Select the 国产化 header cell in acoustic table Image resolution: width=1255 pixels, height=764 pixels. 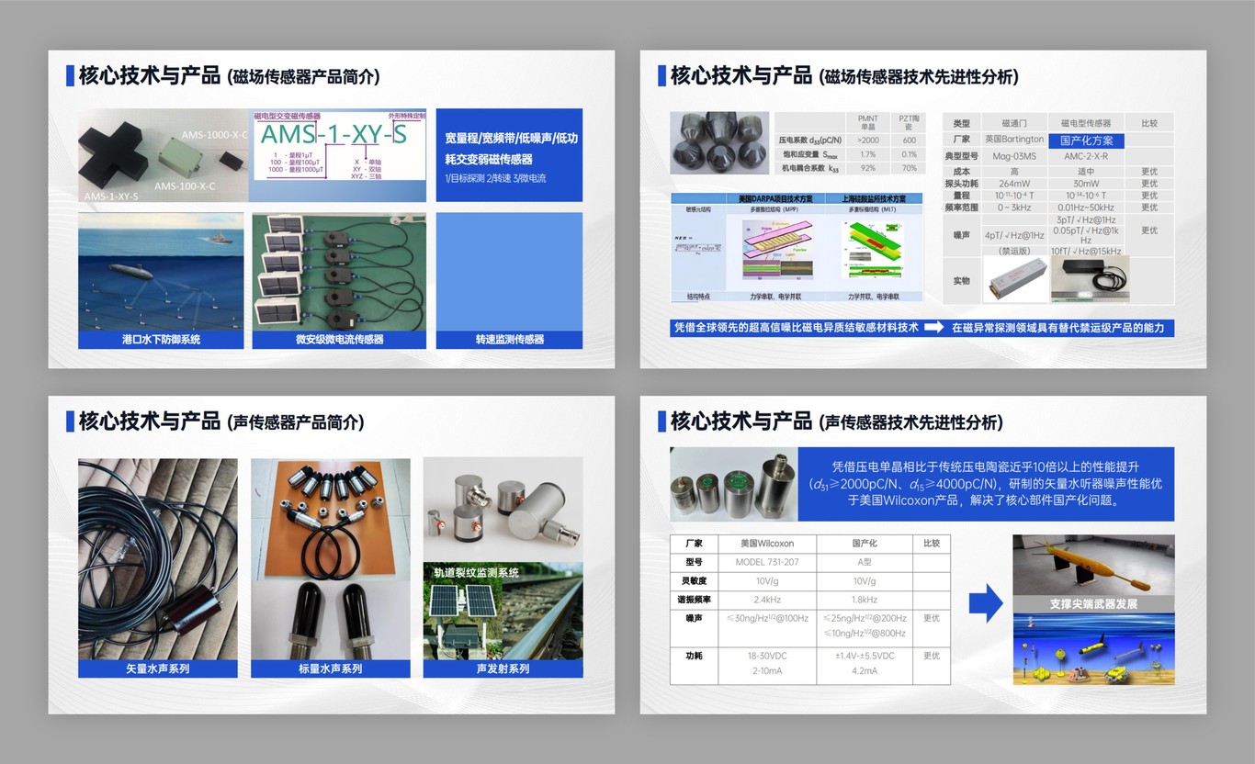(x=865, y=544)
